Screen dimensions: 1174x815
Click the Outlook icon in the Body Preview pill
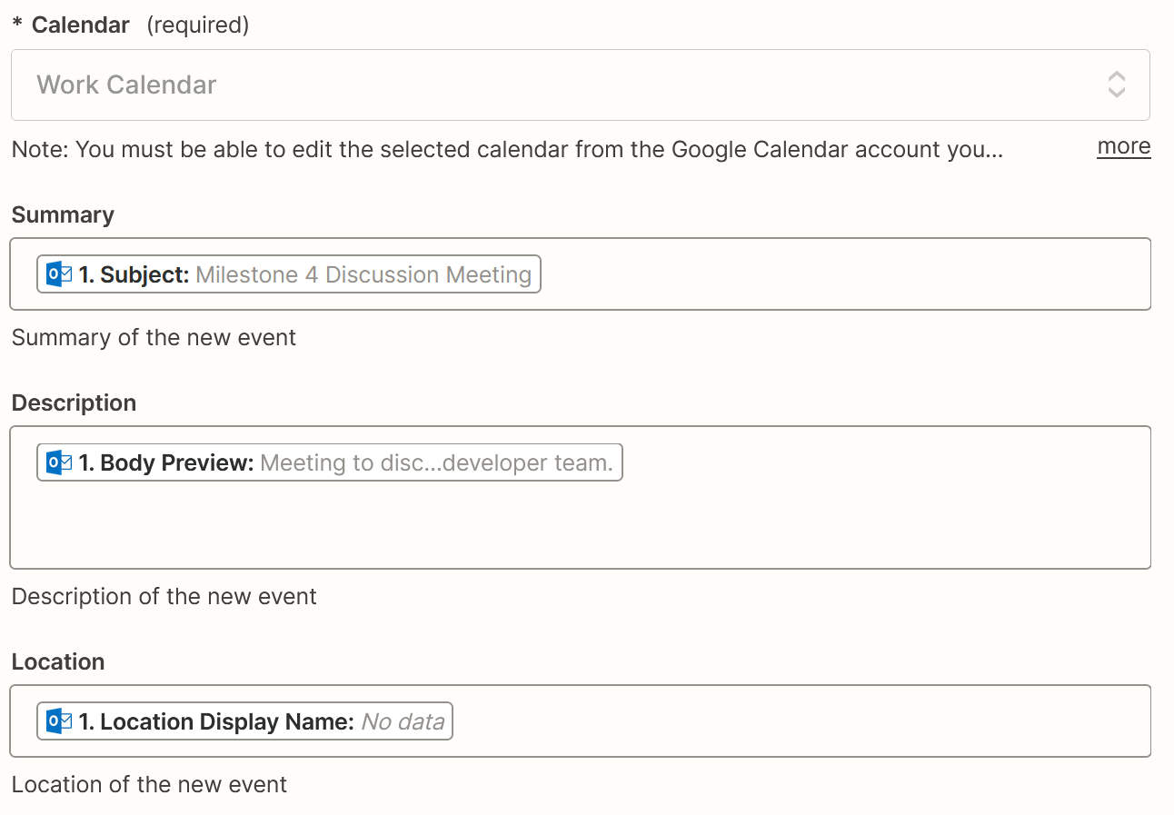tap(59, 462)
